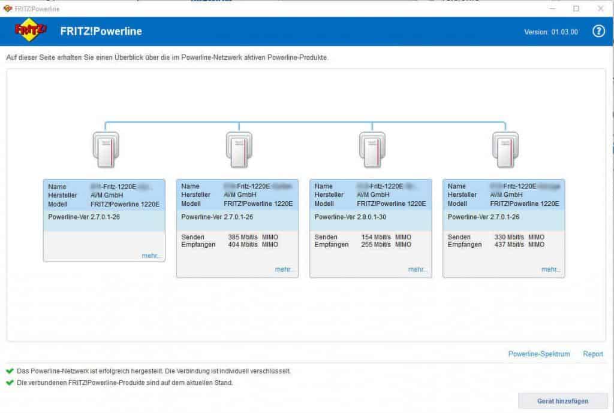
Task: Click the Powerline-Ver text in the 385 Mbit/s card
Action: pos(217,217)
